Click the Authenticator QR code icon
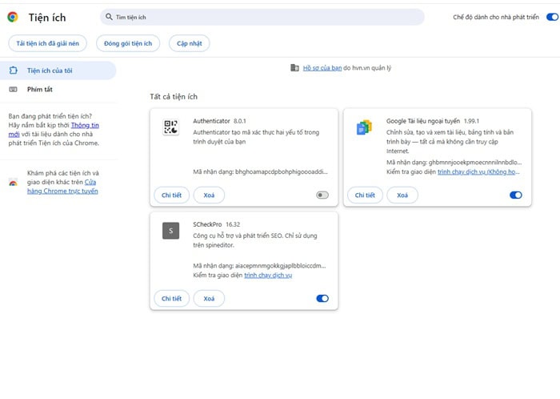Image resolution: width=560 pixels, height=399 pixels. coord(170,127)
